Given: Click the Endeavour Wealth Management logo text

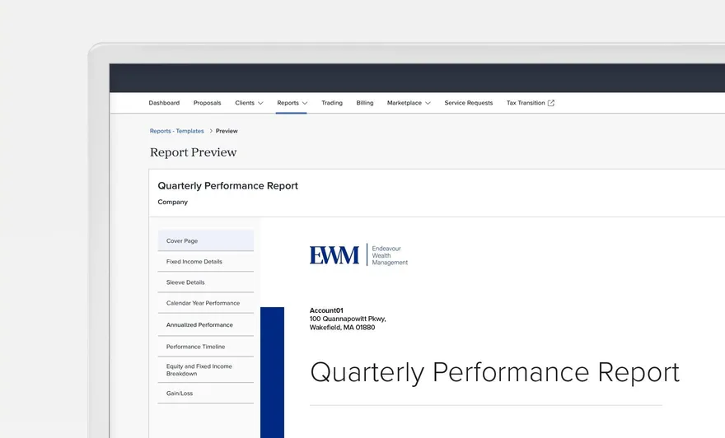Looking at the screenshot, I should [390, 255].
